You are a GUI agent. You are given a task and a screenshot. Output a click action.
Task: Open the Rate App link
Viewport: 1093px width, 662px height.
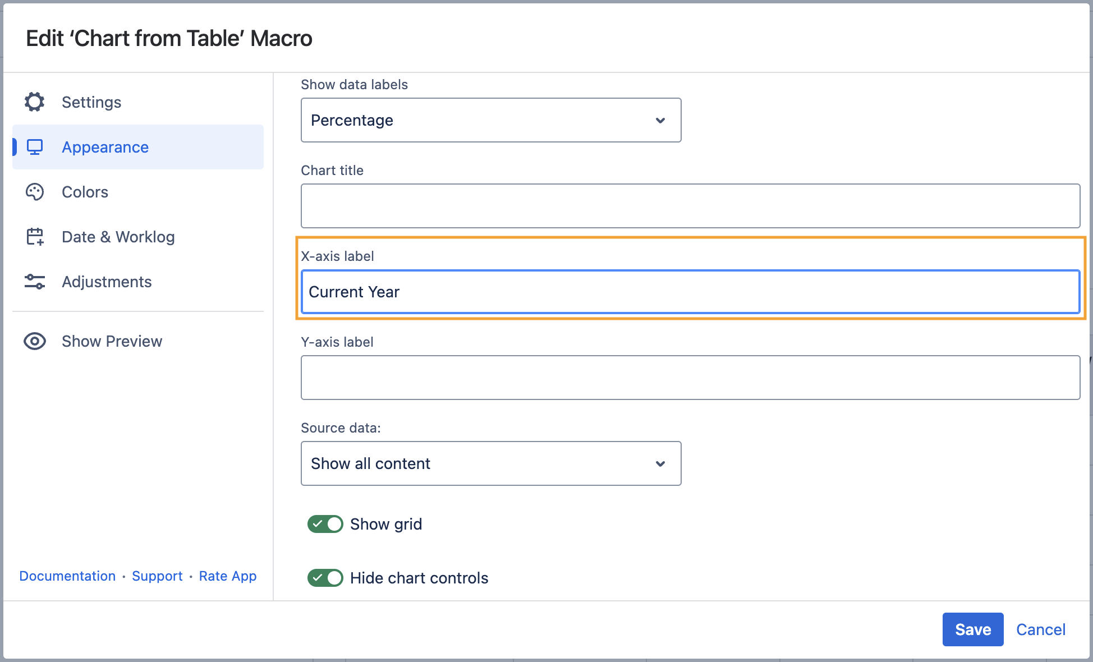pyautogui.click(x=227, y=576)
